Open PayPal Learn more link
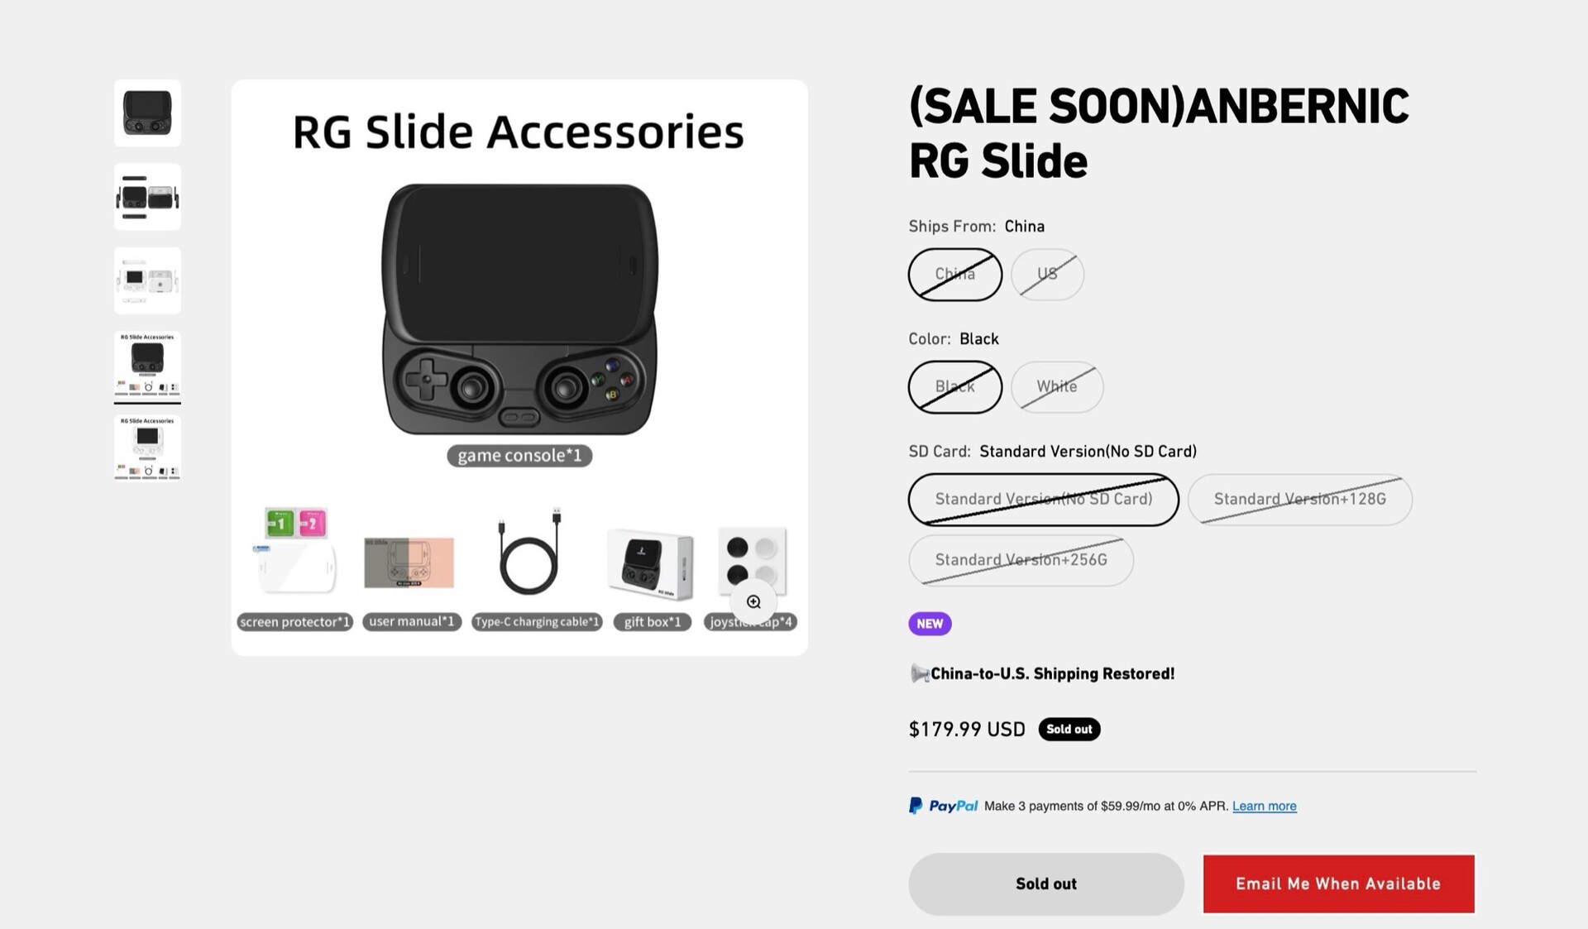The height and width of the screenshot is (929, 1588). pos(1264,806)
